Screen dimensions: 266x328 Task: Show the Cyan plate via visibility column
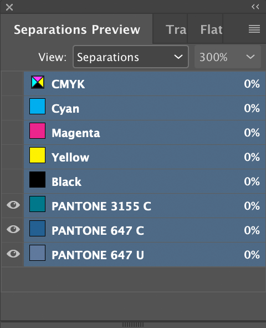coord(12,108)
